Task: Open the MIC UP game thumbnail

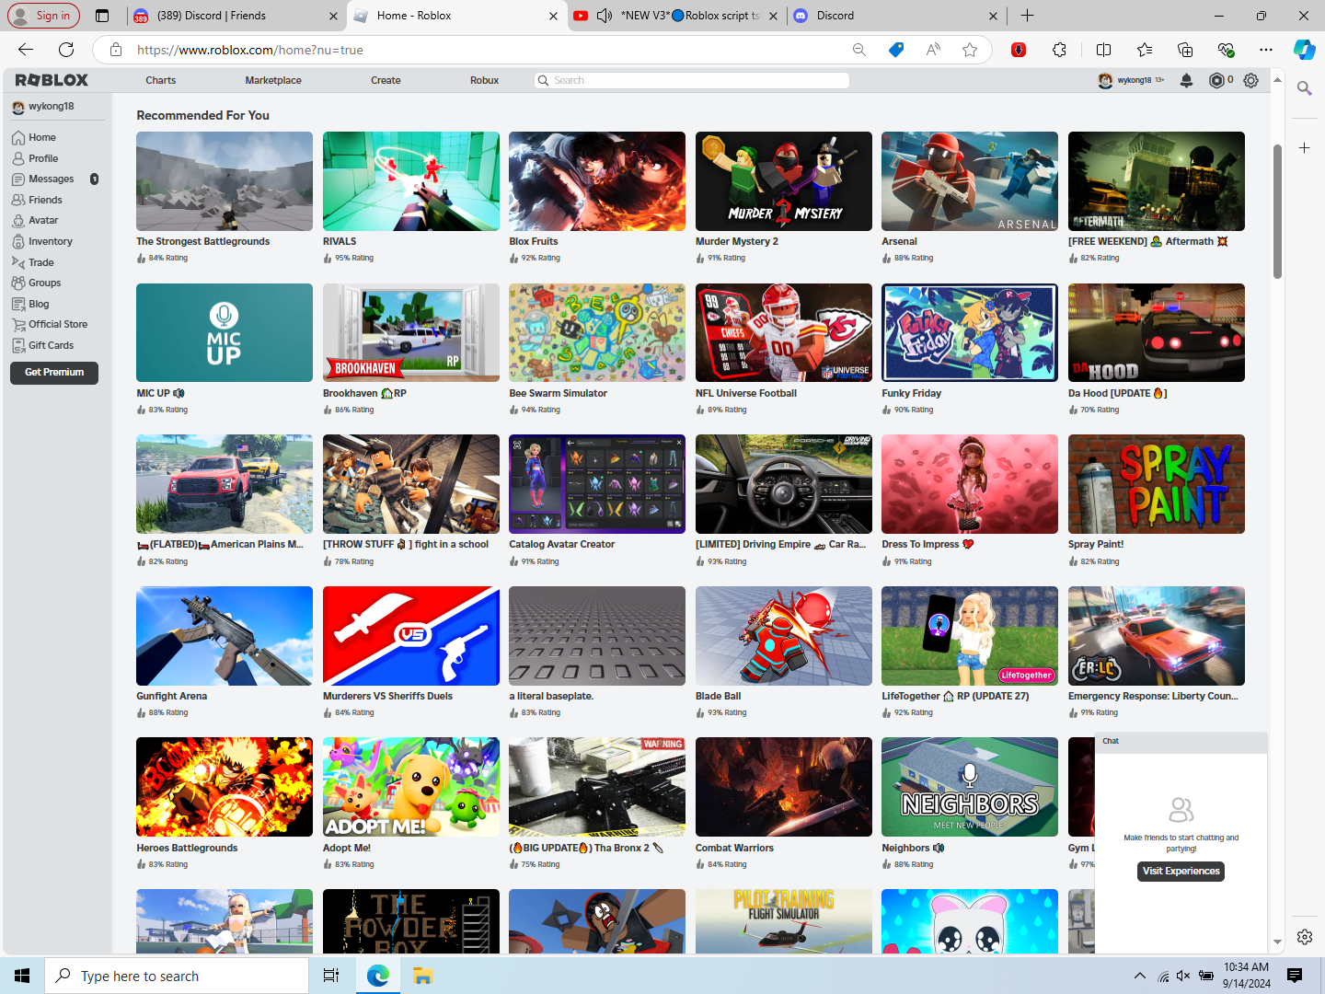Action: click(225, 332)
